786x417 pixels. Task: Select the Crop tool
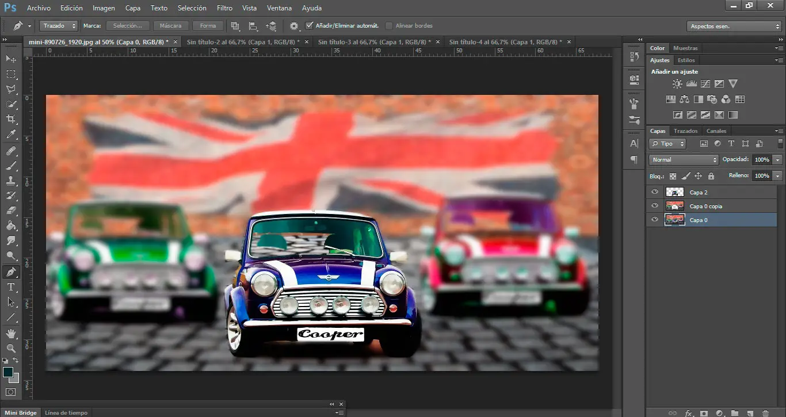tap(11, 119)
